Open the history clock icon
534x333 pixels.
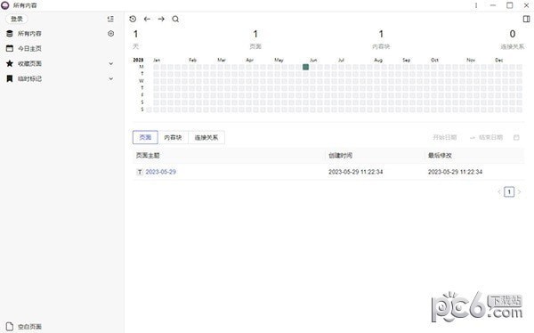133,19
